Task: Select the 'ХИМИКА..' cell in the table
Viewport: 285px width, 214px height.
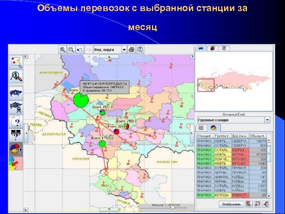Action: pyautogui.click(x=222, y=177)
